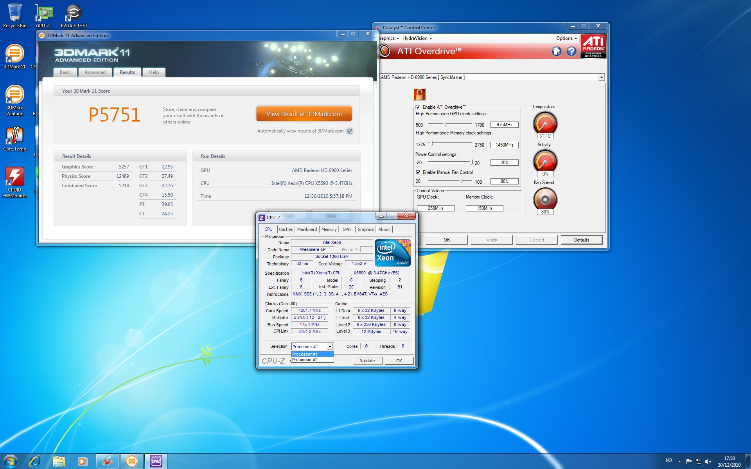Image resolution: width=751 pixels, height=469 pixels.
Task: Click the Overdrive lock icon in Catalyst Control Center
Action: (419, 94)
